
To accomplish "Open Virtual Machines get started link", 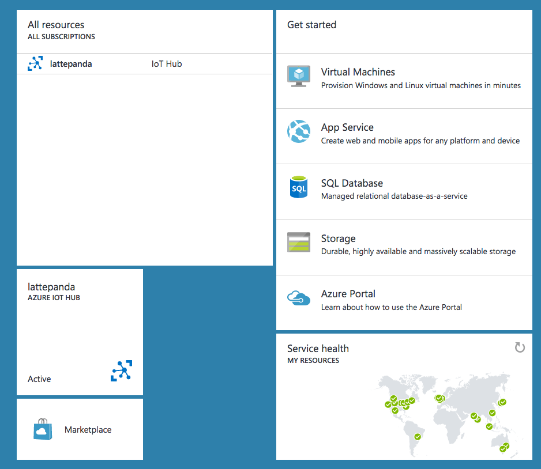I will click(x=358, y=72).
